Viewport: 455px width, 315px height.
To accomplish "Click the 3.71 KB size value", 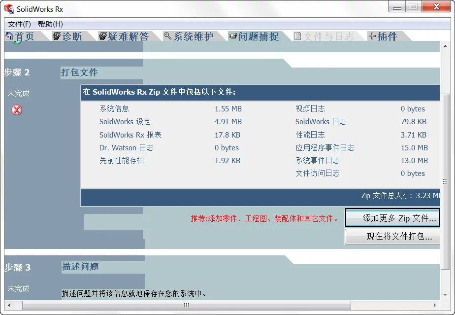I will pyautogui.click(x=414, y=135).
